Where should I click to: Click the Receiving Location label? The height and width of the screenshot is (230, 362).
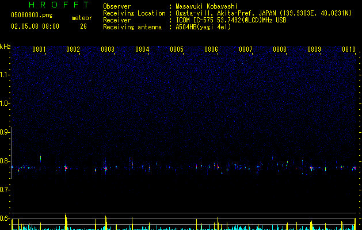(134, 13)
